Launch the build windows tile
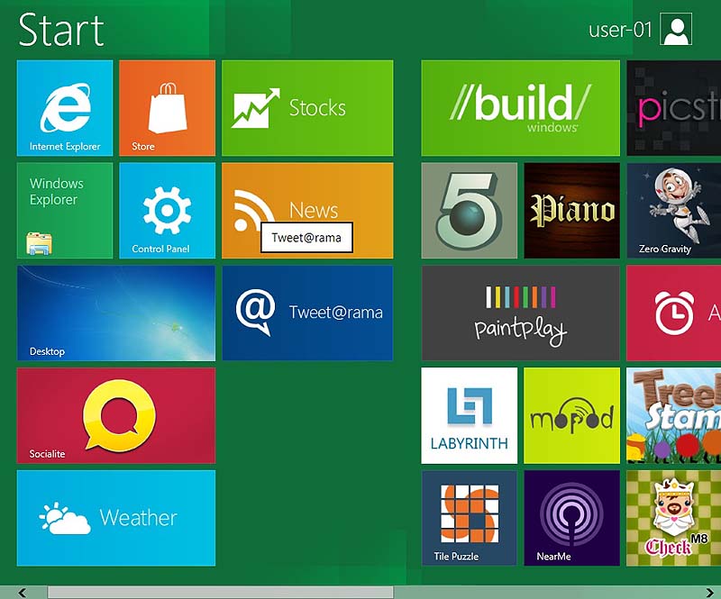The height and width of the screenshot is (599, 721). coord(520,107)
